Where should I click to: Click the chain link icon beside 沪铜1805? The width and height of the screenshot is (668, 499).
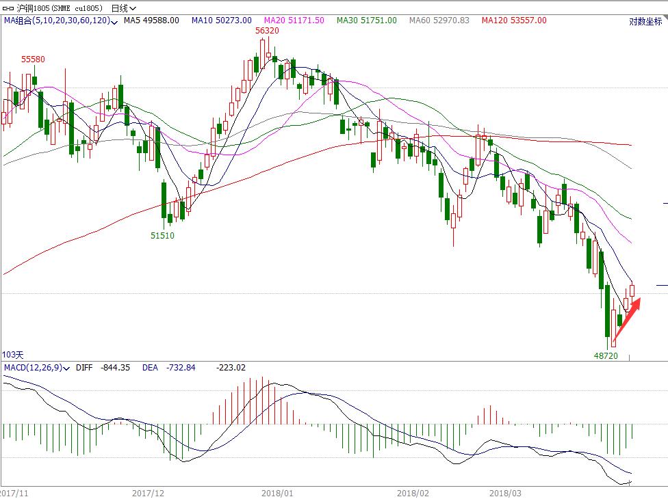coord(8,8)
